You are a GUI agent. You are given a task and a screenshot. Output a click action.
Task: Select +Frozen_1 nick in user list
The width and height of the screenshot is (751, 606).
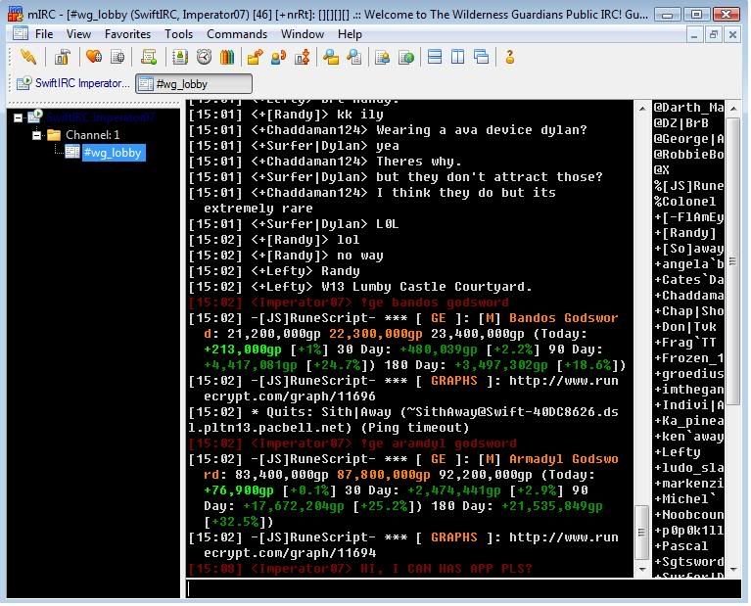click(688, 358)
